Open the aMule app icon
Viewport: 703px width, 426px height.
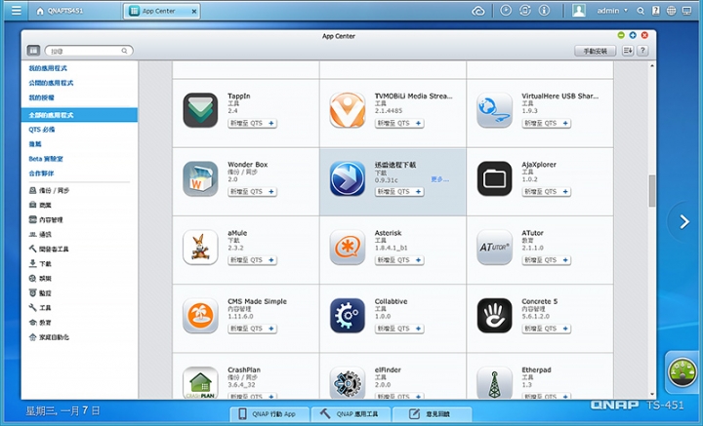[200, 247]
